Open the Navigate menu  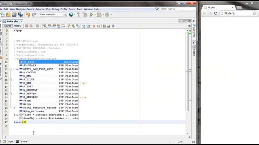[21, 9]
